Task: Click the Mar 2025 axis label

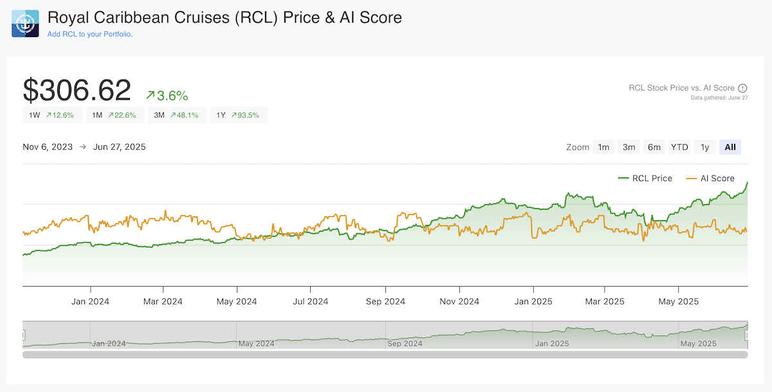Action: [x=605, y=301]
